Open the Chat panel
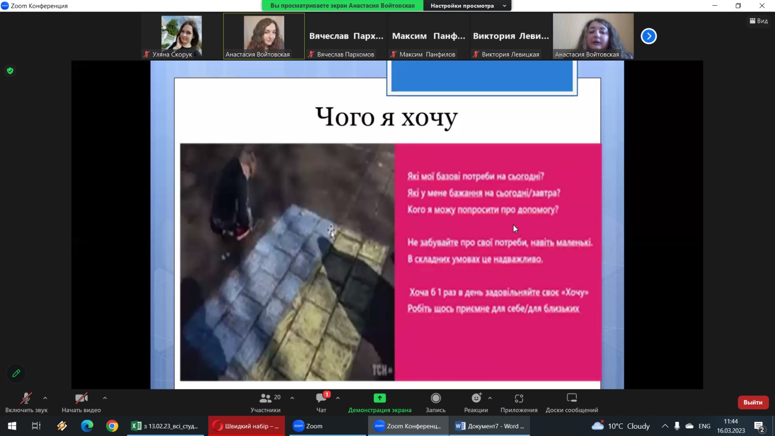 point(321,398)
